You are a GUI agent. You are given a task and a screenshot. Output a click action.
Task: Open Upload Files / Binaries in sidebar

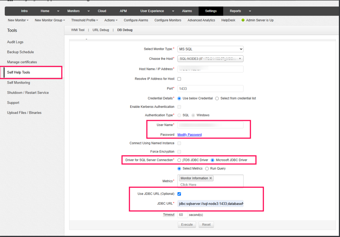pyautogui.click(x=24, y=113)
